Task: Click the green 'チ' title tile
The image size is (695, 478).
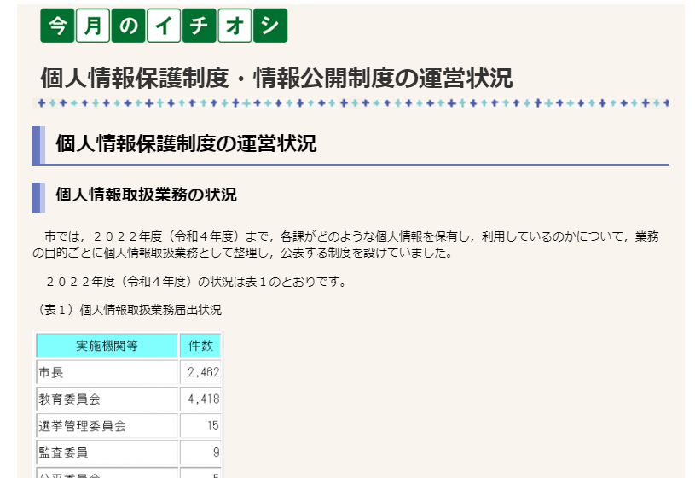Action: click(x=199, y=26)
